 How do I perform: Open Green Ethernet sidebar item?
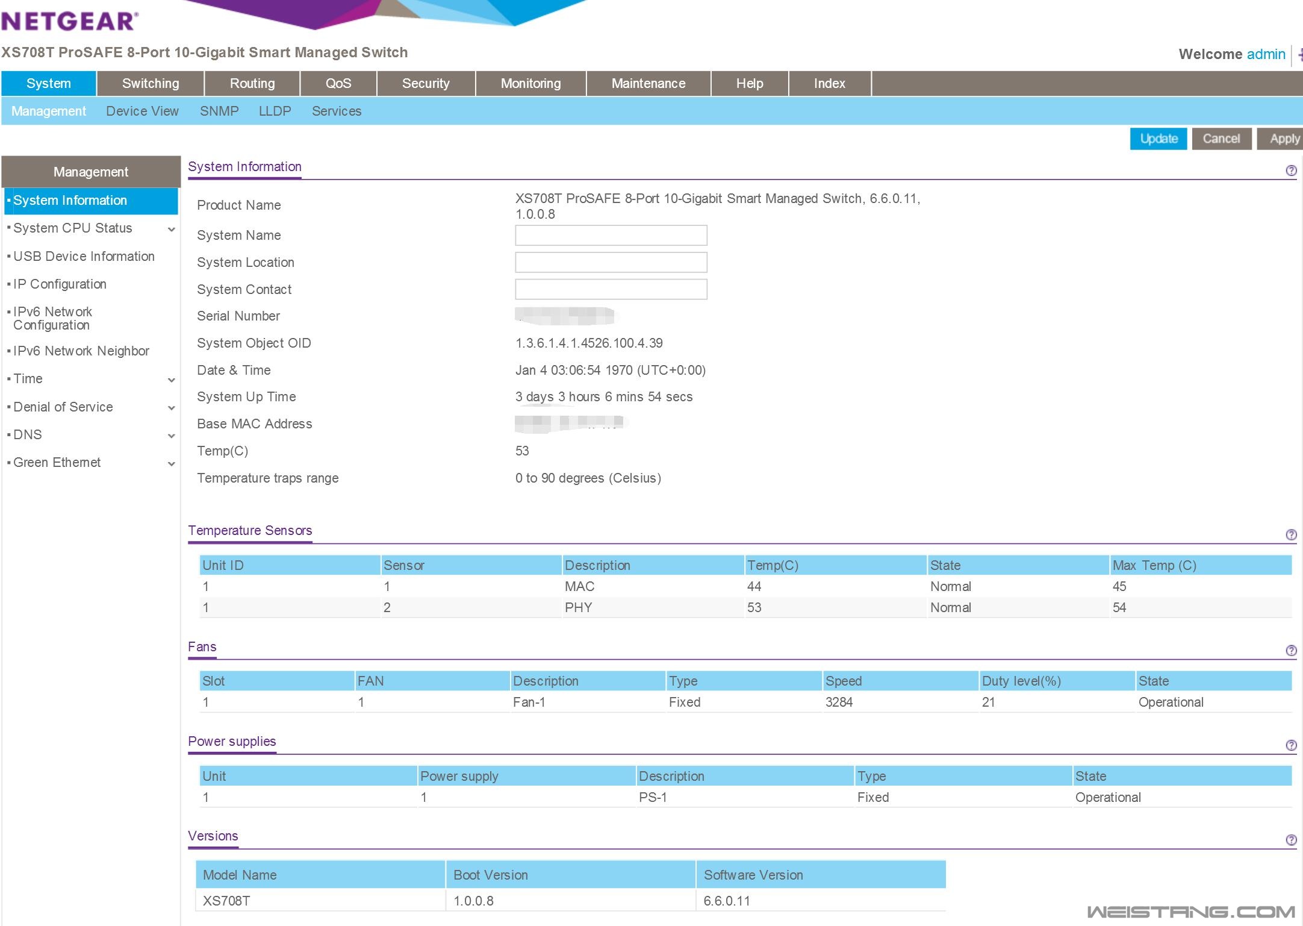[x=57, y=462]
